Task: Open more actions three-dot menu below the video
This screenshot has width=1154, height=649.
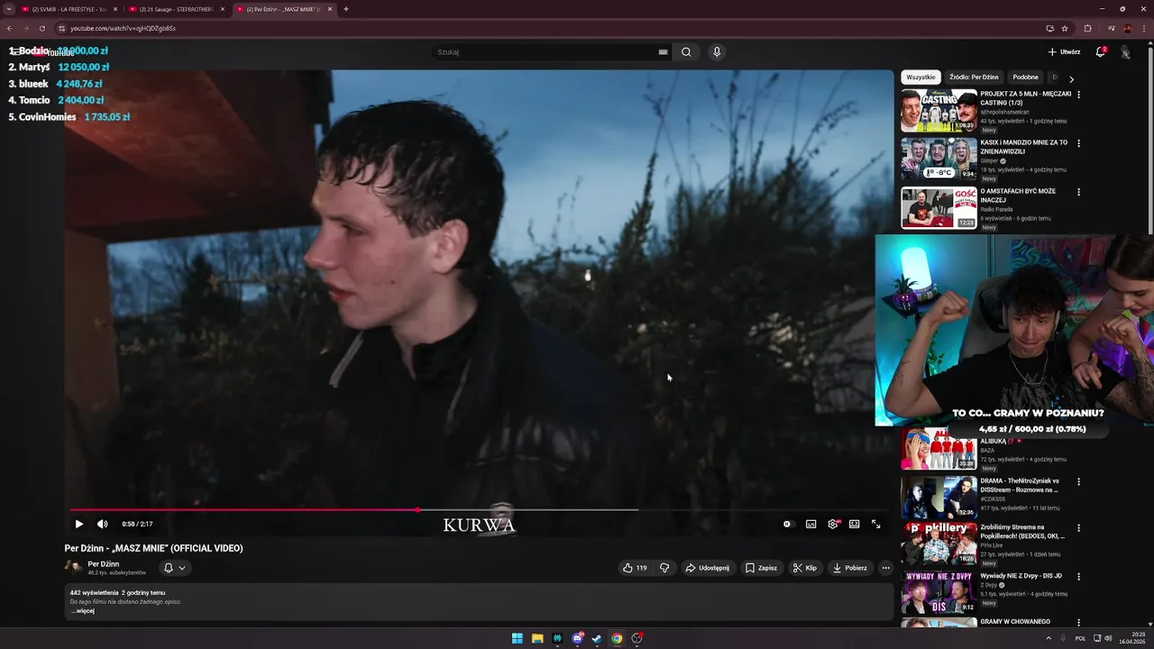Action: pyautogui.click(x=885, y=568)
